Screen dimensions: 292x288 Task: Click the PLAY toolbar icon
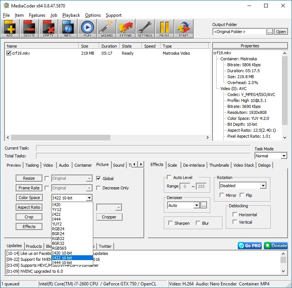tap(87, 29)
